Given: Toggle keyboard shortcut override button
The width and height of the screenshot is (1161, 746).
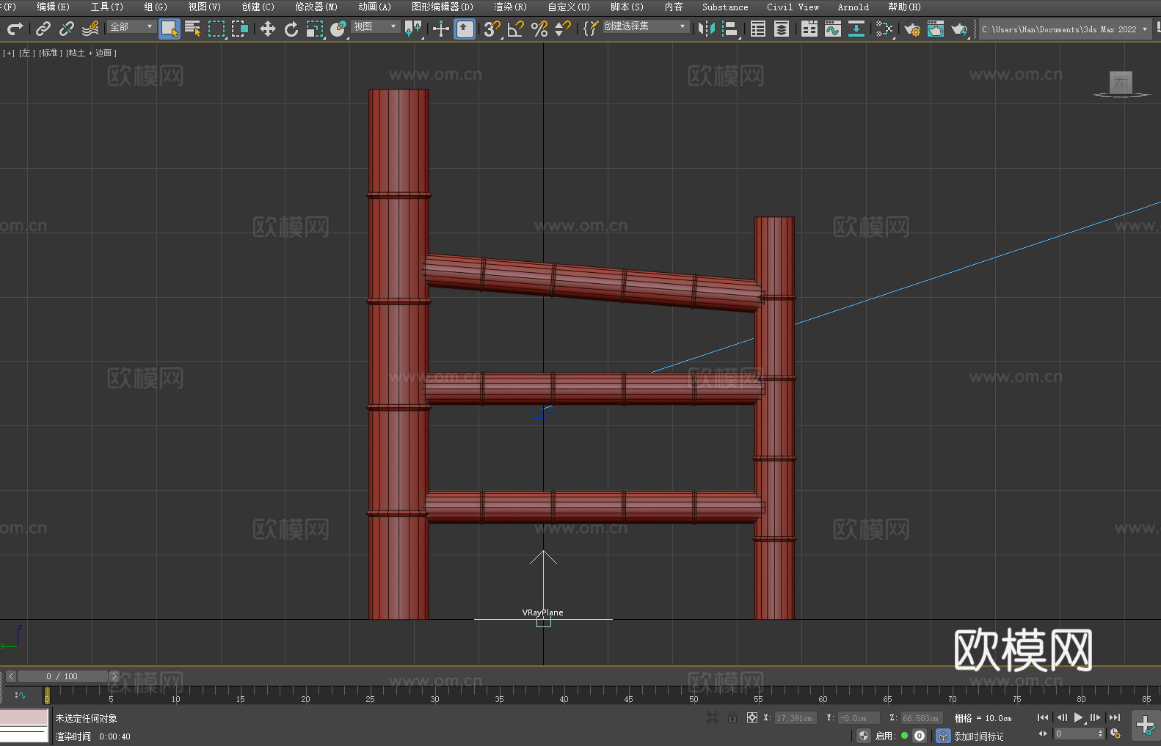Looking at the screenshot, I should pyautogui.click(x=465, y=29).
